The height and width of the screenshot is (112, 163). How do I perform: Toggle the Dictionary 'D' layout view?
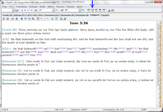tap(100, 10)
